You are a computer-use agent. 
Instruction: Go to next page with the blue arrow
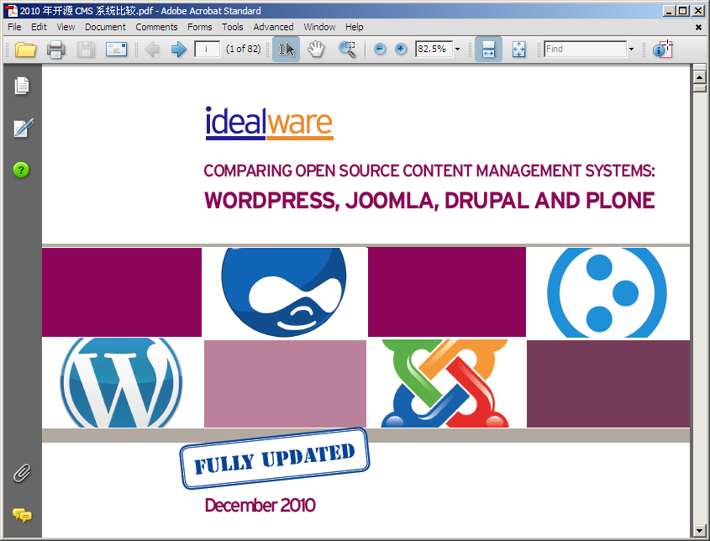pyautogui.click(x=178, y=50)
